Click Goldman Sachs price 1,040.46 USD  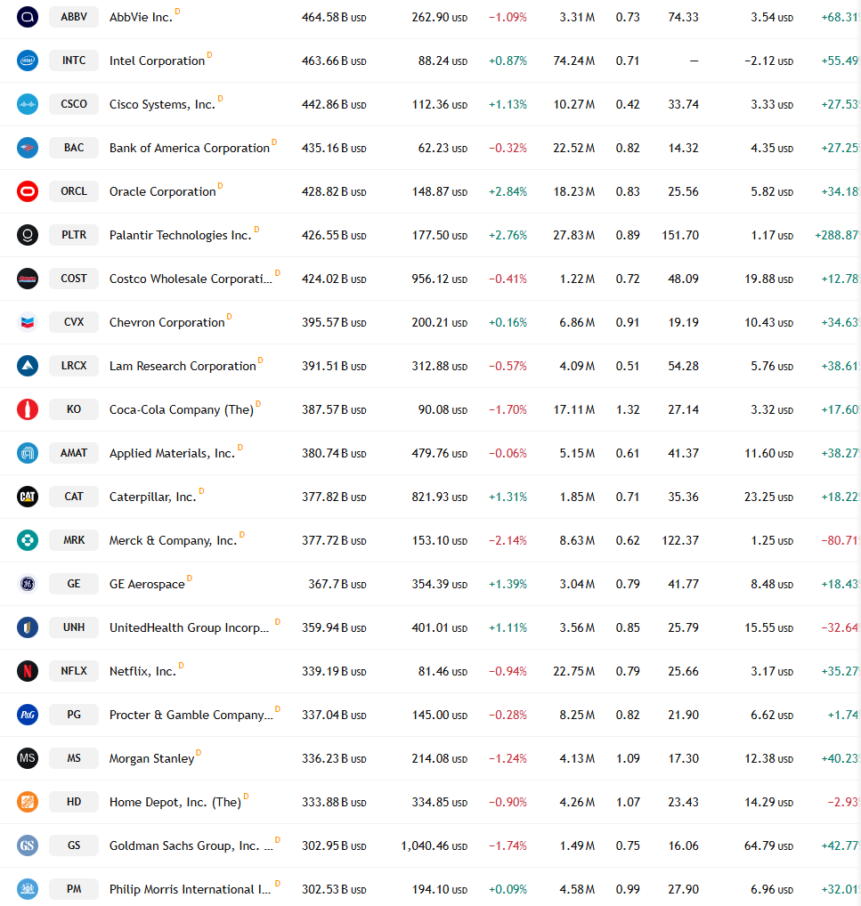(x=434, y=845)
